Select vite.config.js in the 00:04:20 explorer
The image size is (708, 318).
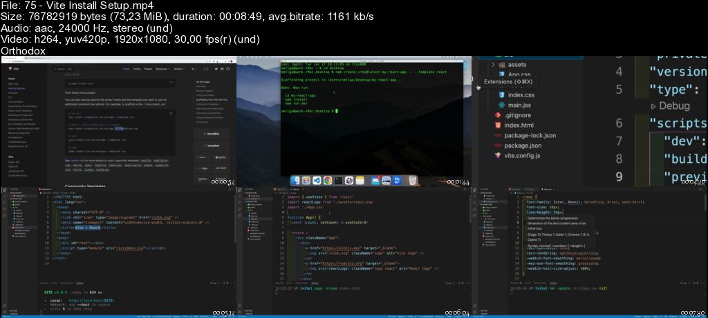point(522,155)
